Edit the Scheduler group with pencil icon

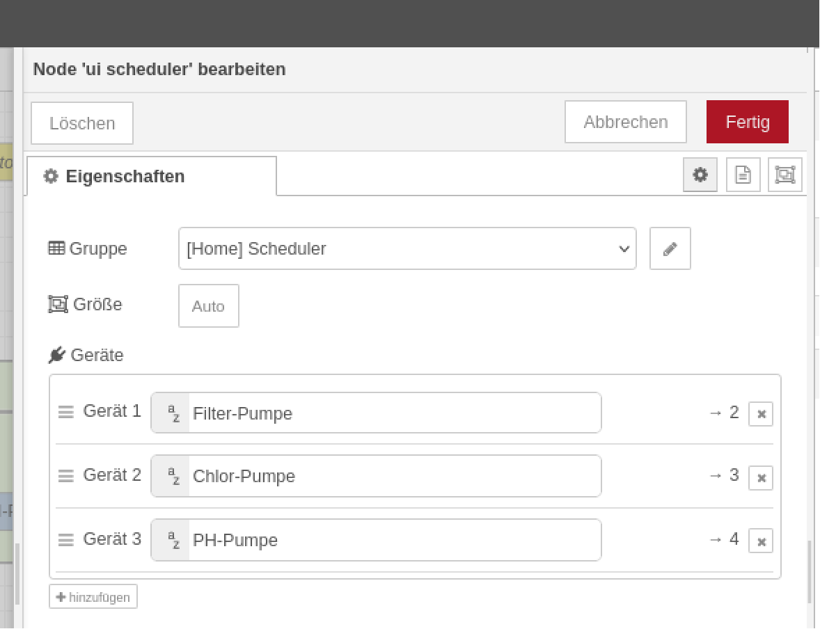(x=670, y=249)
